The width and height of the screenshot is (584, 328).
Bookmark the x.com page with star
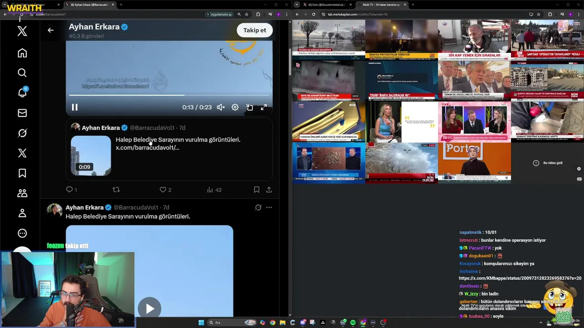coord(247,14)
